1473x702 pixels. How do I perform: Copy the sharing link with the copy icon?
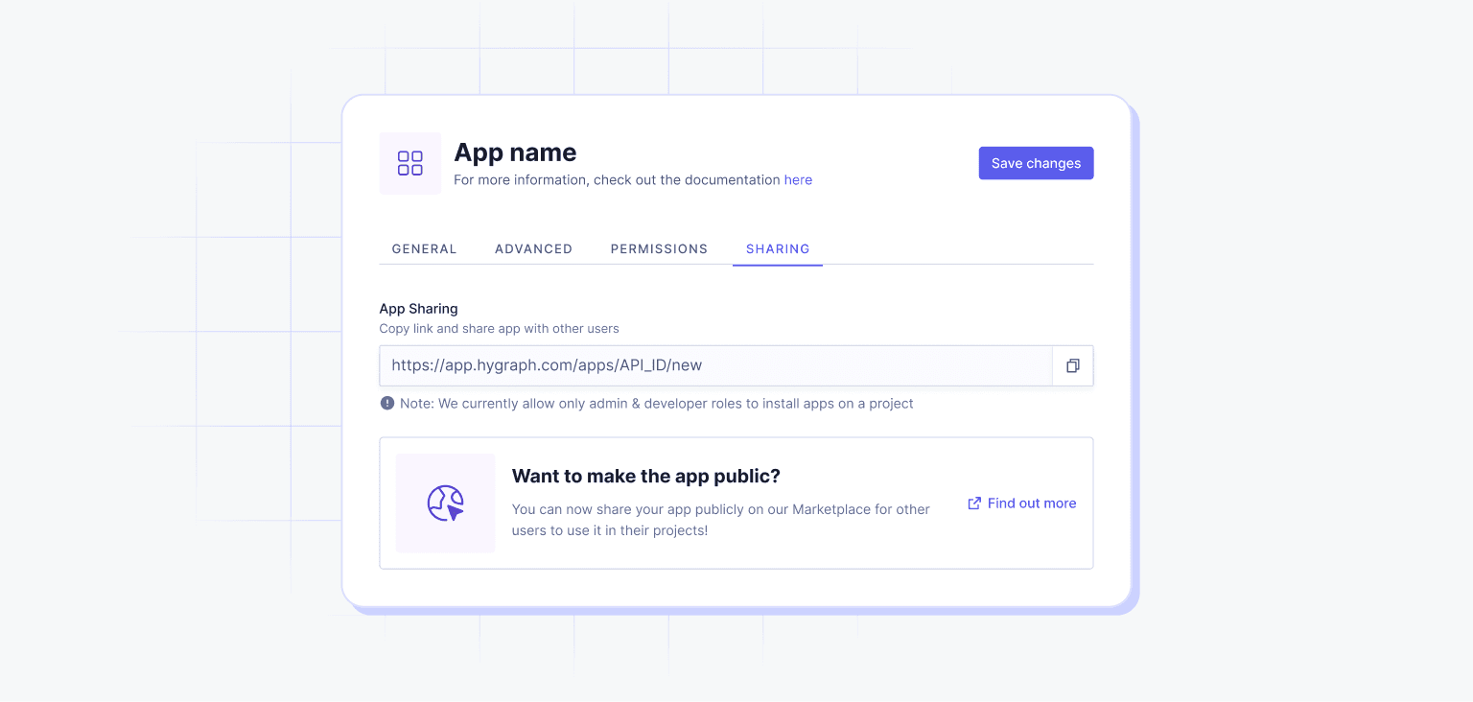point(1073,365)
